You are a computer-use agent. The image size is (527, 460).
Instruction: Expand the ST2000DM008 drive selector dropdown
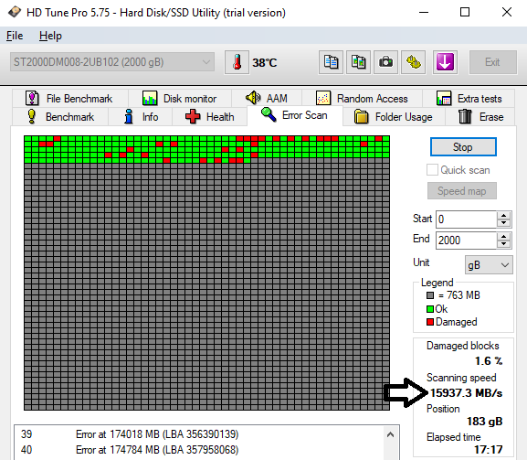pos(112,62)
